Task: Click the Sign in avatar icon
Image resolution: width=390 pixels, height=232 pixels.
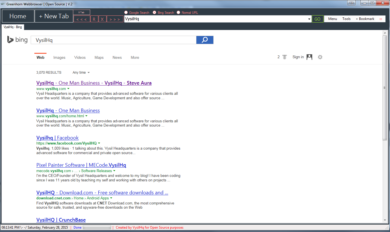Action: point(309,57)
